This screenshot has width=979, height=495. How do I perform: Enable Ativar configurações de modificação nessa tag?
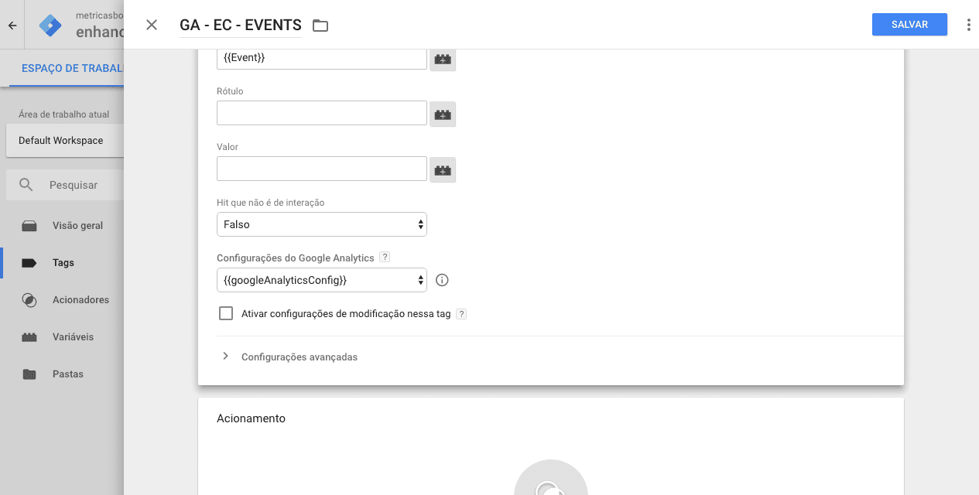click(225, 313)
